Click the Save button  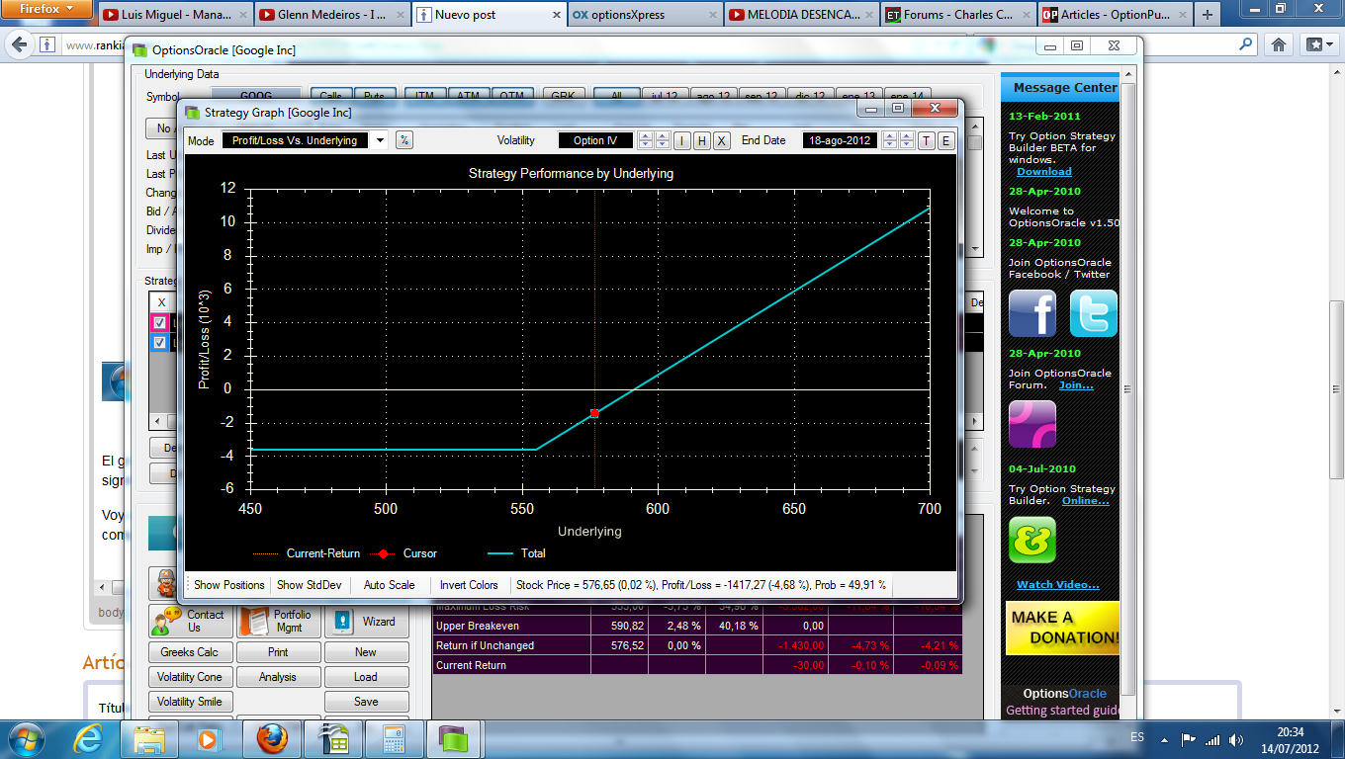366,702
